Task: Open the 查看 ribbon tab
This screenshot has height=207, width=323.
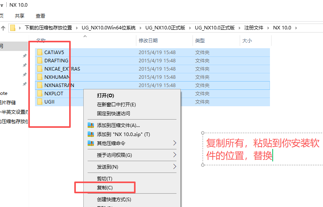Action: (x=40, y=16)
